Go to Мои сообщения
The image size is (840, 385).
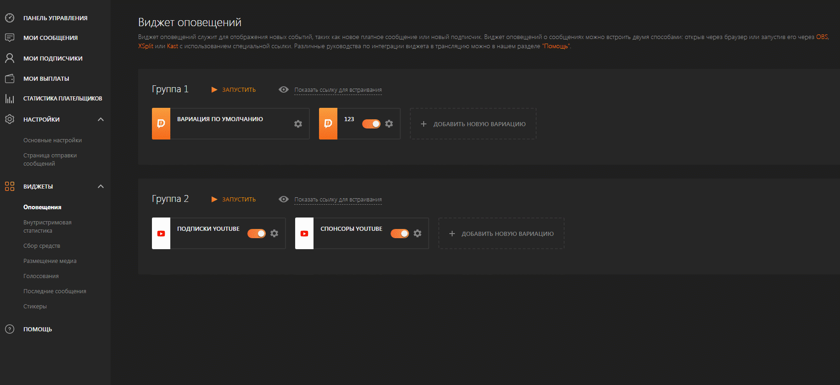(x=50, y=38)
